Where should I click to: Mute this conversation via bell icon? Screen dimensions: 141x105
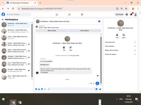click(x=117, y=35)
